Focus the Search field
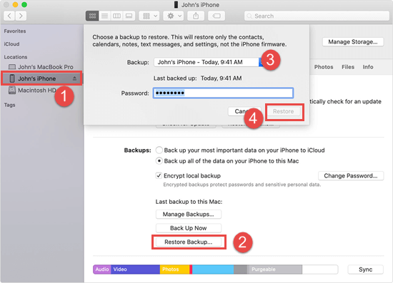The height and width of the screenshot is (283, 393). [317, 16]
